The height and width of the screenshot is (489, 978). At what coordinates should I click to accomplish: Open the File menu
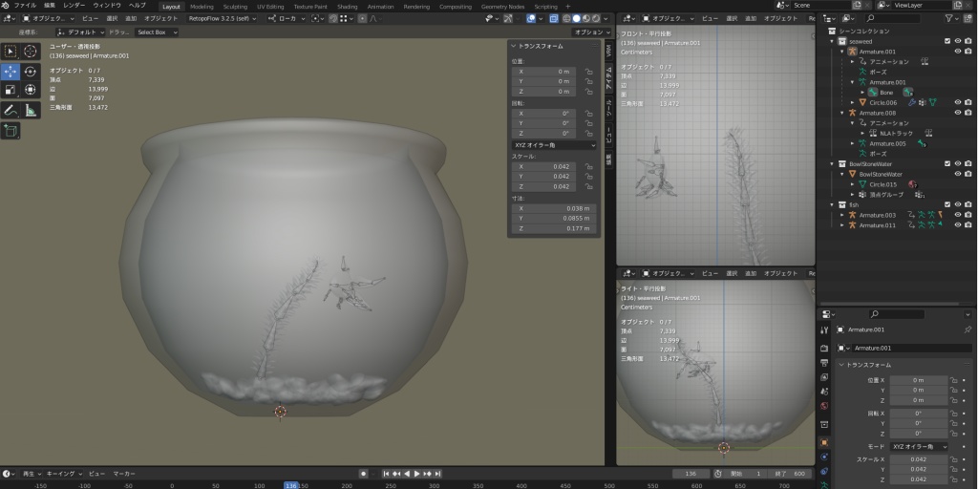click(x=25, y=6)
